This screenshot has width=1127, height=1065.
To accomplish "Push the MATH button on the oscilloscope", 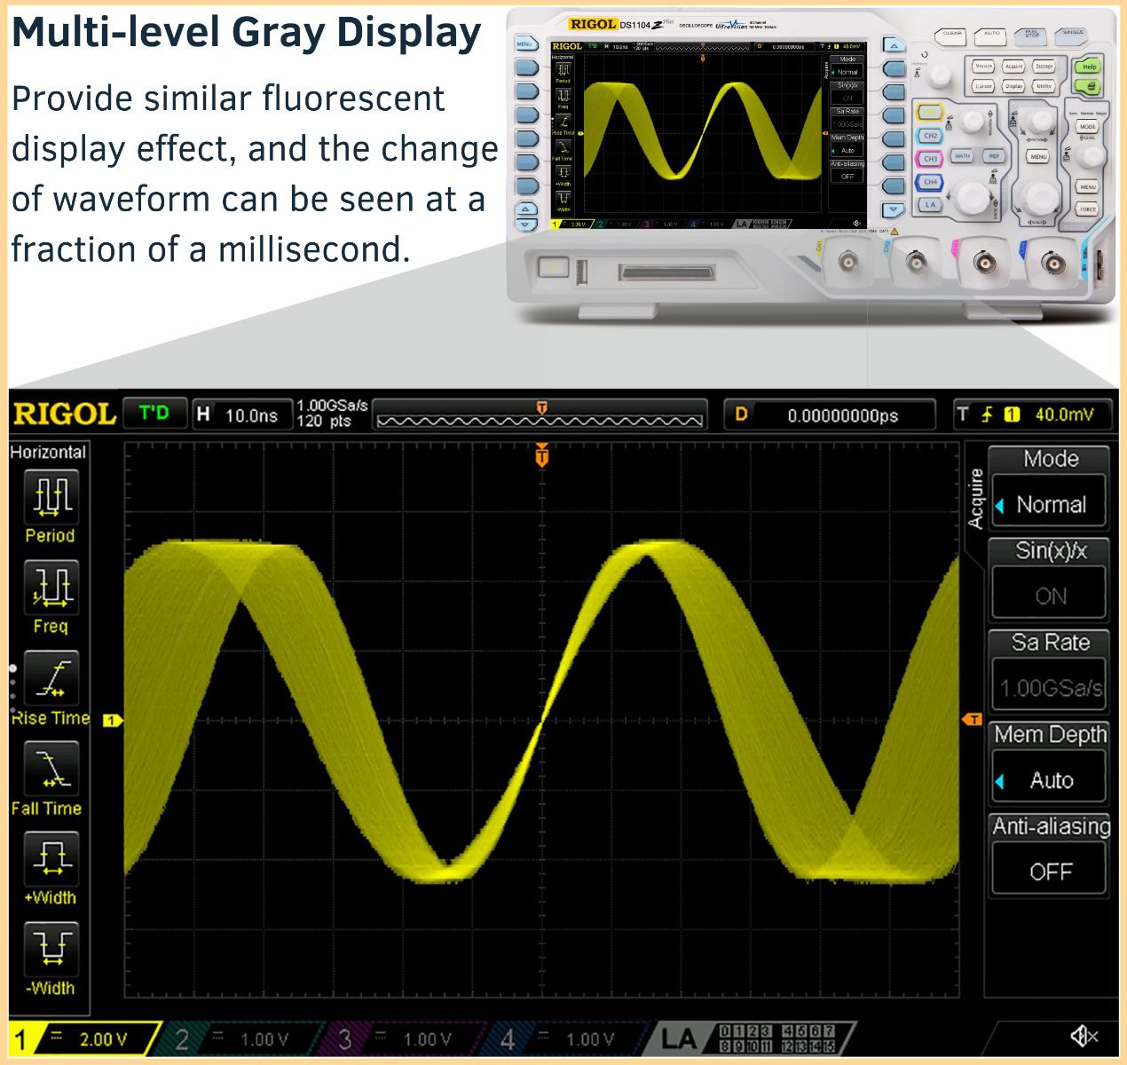I will (x=962, y=156).
